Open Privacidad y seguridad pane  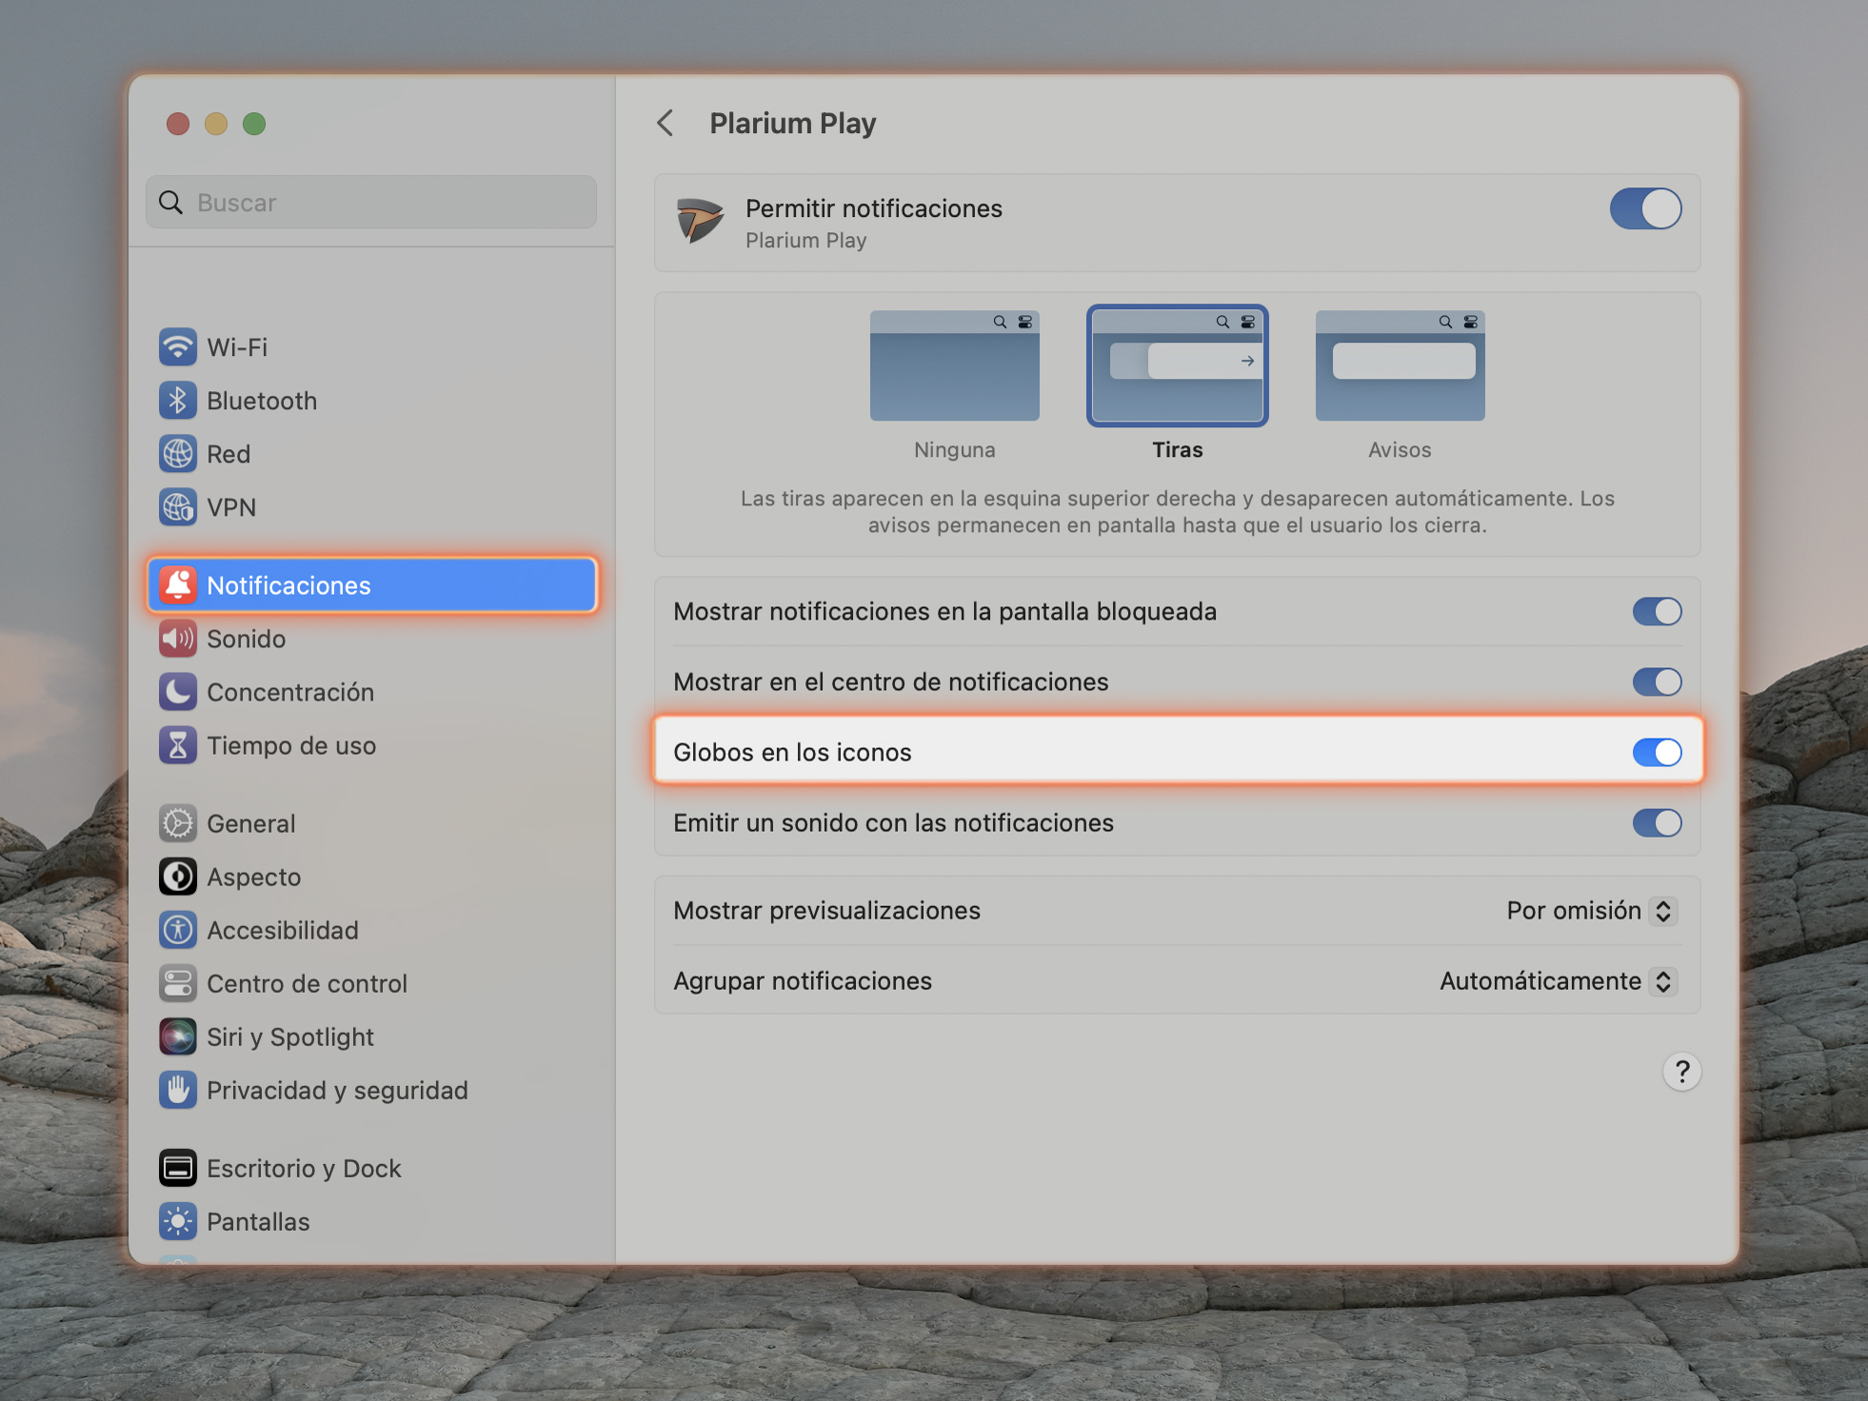(371, 1090)
